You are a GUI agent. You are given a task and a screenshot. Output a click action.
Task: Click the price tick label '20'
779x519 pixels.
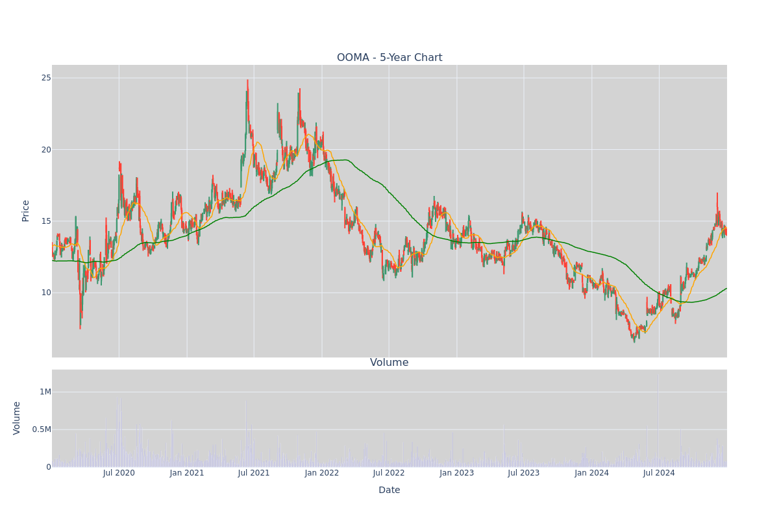(46, 149)
